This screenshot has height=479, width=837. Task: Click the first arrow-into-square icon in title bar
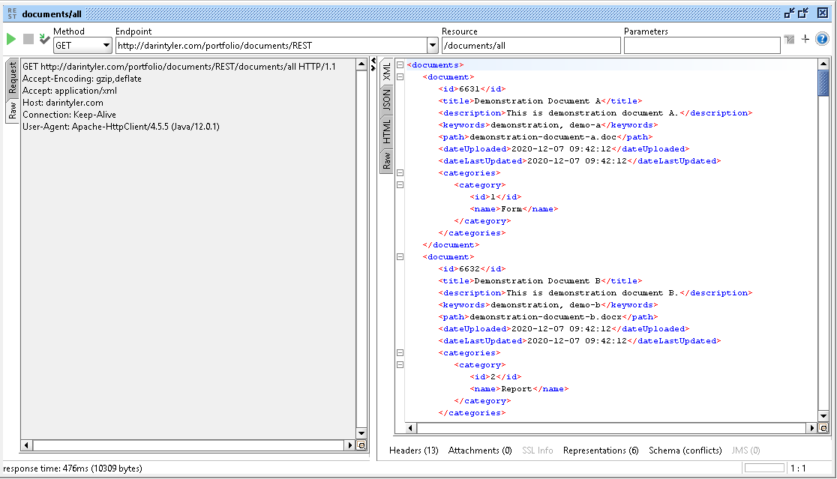(x=790, y=13)
